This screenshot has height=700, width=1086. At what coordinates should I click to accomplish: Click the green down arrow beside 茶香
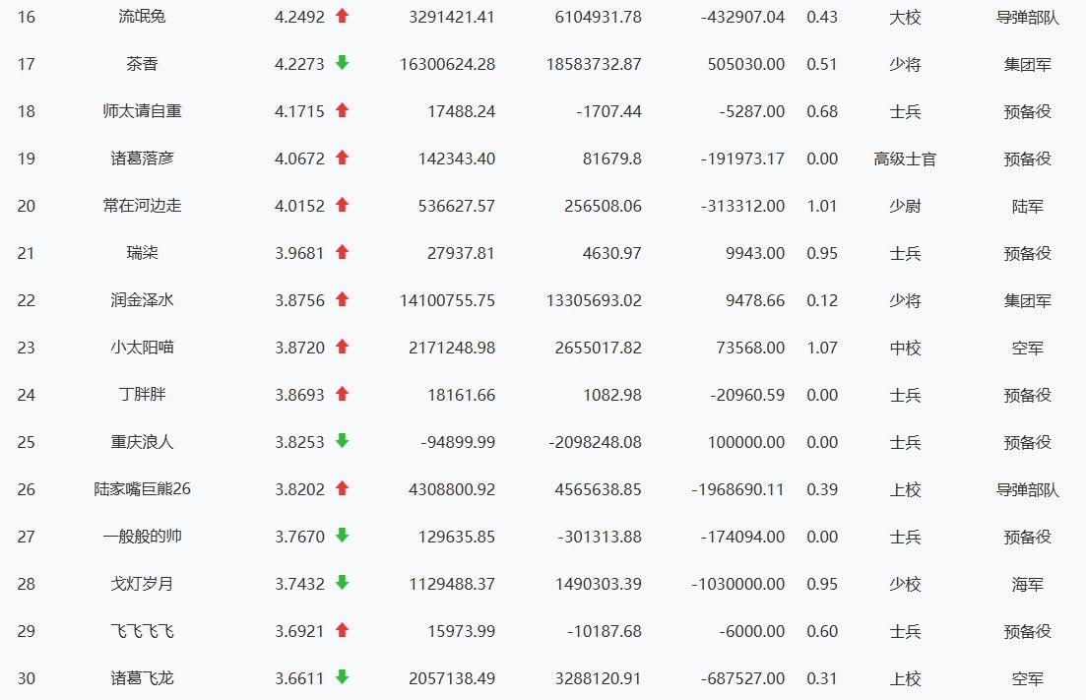(342, 62)
